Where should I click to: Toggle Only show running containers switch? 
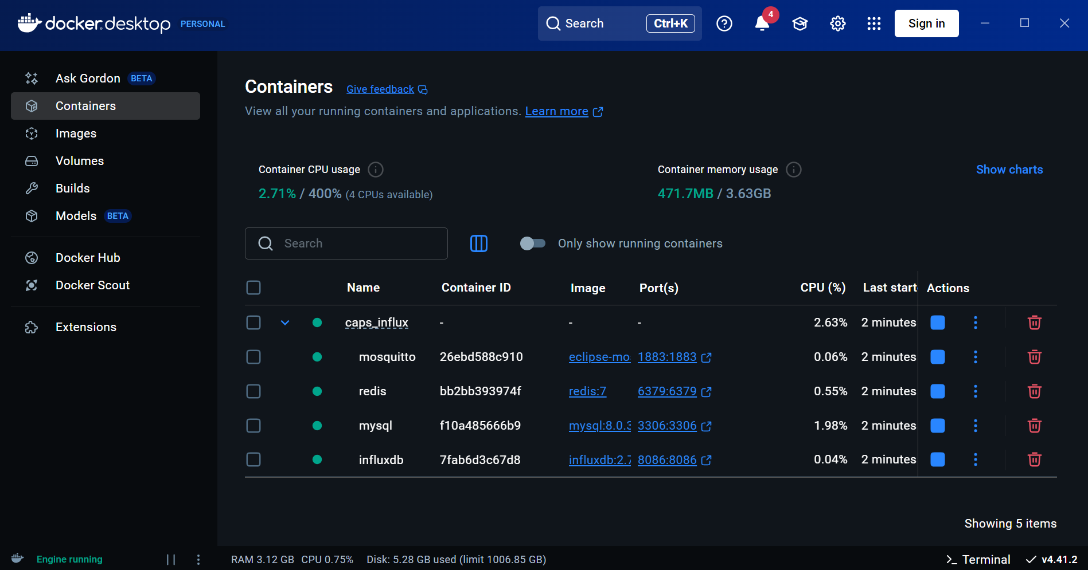[x=532, y=243]
